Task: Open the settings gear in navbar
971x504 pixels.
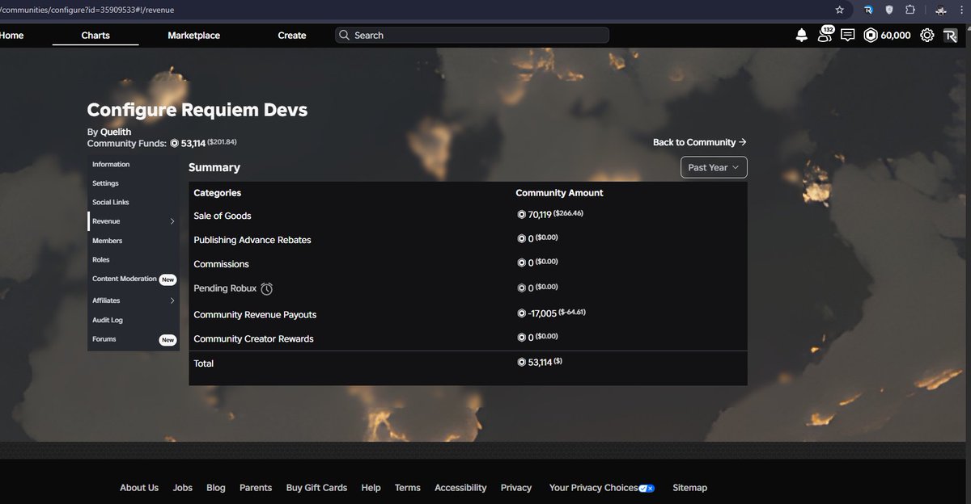Action: point(927,35)
